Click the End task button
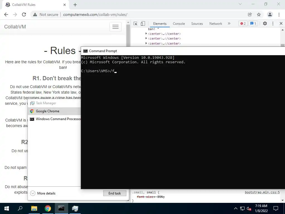The height and width of the screenshot is (214, 285). [115, 193]
